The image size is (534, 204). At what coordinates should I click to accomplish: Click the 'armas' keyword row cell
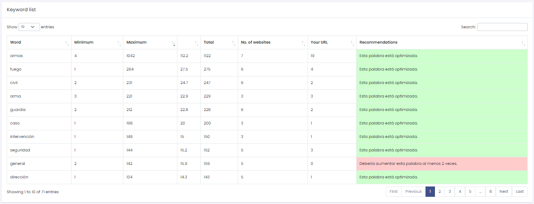coord(16,56)
